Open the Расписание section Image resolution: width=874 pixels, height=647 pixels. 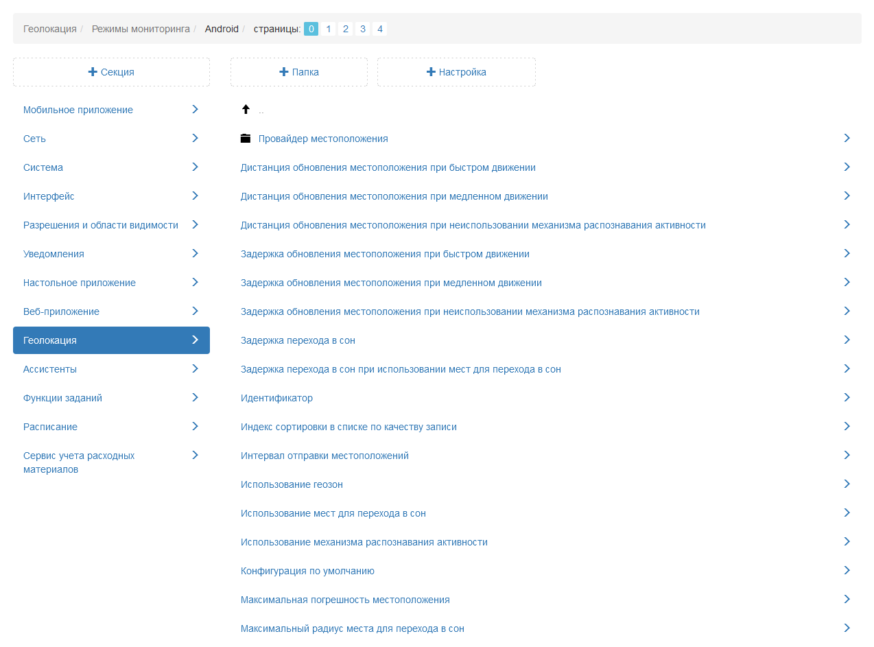pyautogui.click(x=50, y=427)
